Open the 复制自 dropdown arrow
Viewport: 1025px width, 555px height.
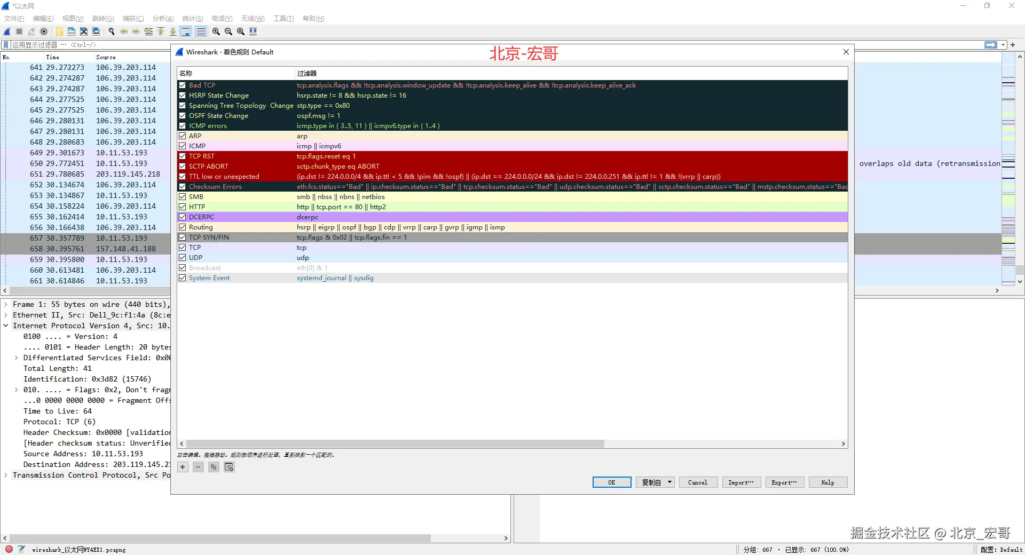pos(669,482)
